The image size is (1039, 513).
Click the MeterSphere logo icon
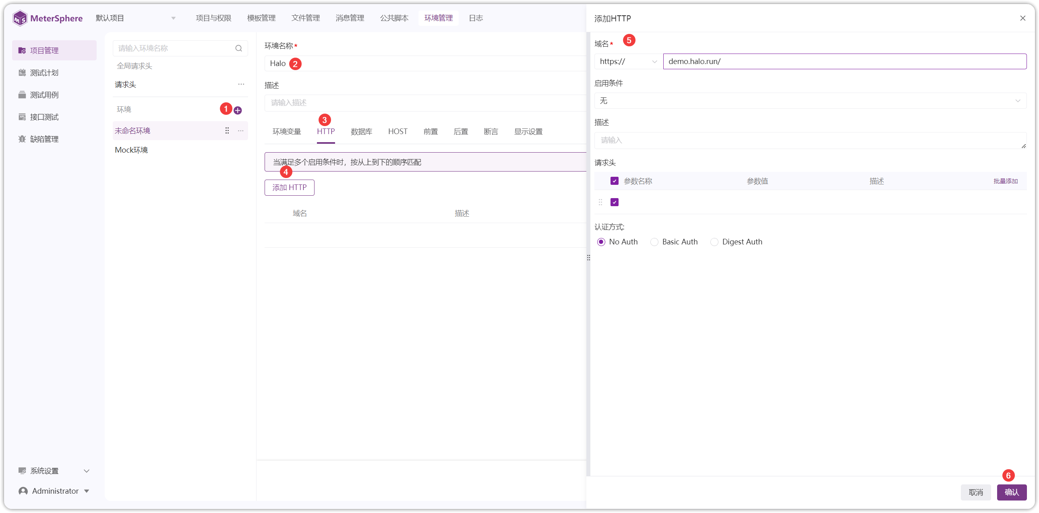20,18
